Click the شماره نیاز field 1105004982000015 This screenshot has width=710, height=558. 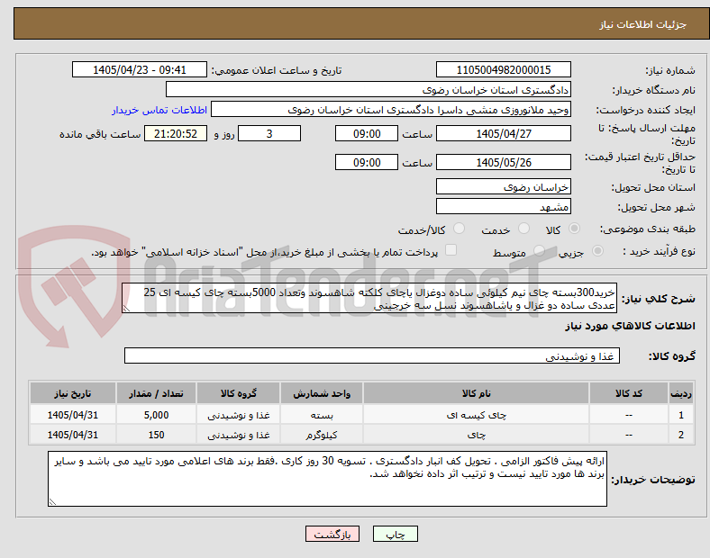(x=504, y=69)
